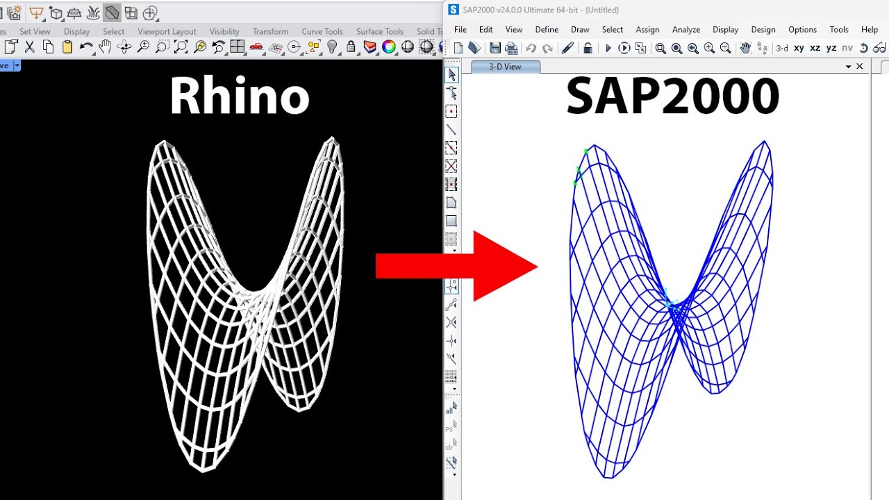Select the Pan hand icon in SAP2000
This screenshot has width=889, height=500.
click(x=745, y=48)
